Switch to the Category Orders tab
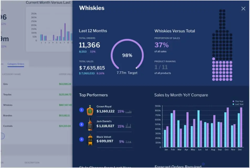250x168 pixels. click(16, 64)
